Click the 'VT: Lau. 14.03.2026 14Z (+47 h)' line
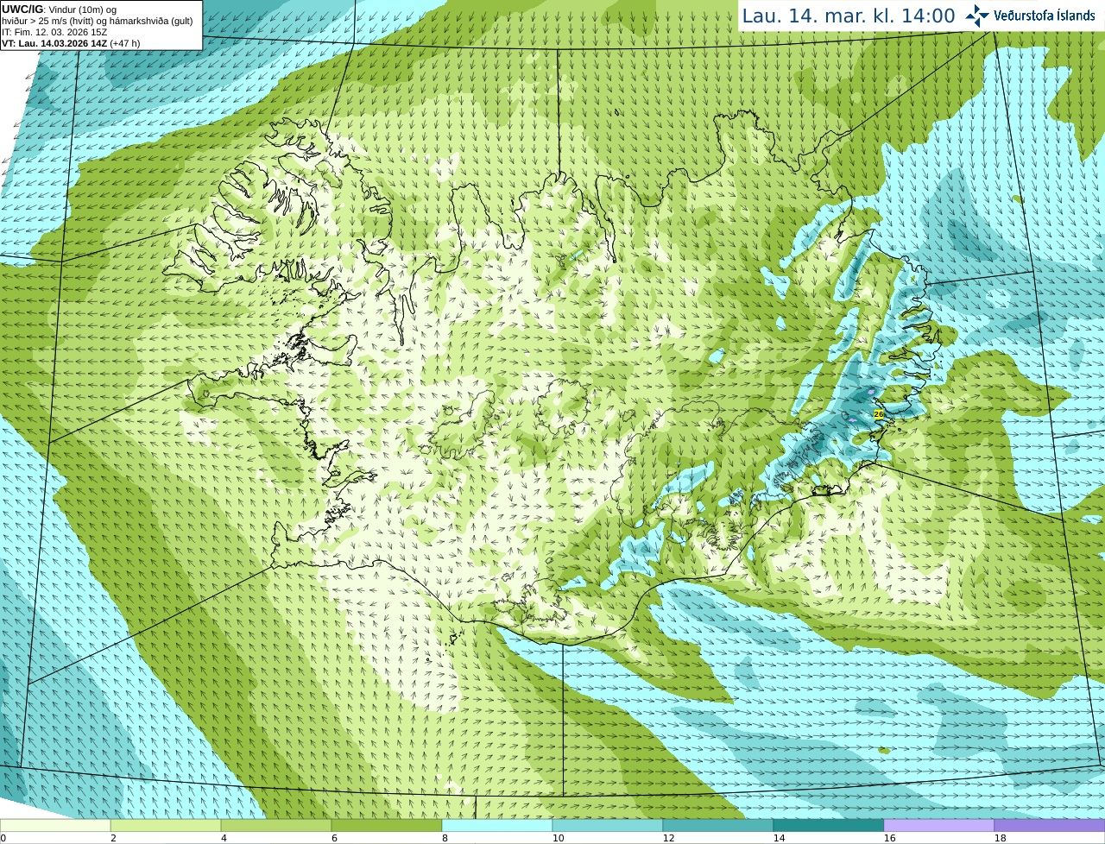The width and height of the screenshot is (1105, 844). pyautogui.click(x=71, y=43)
